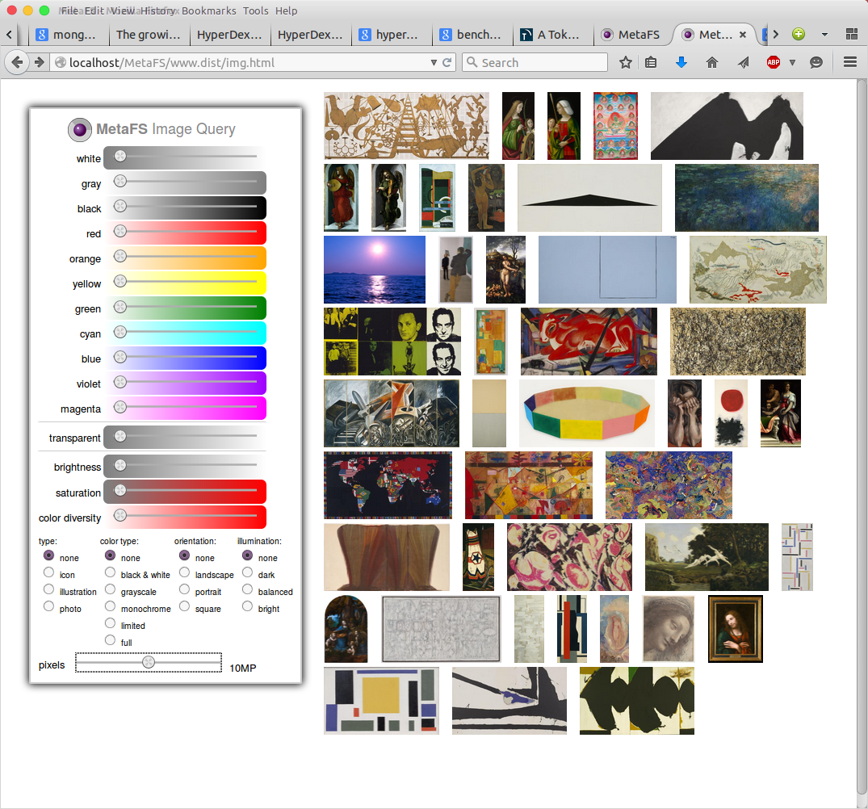Click the chat smiley face icon
Viewport: 868px width, 809px height.
816,62
